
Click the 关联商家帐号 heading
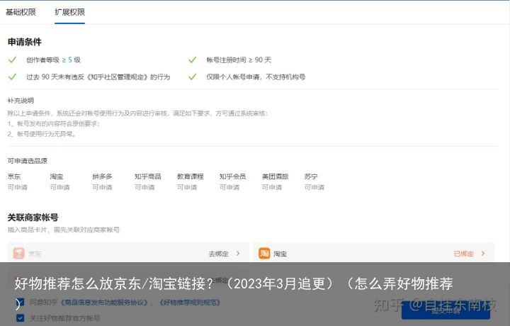point(33,218)
